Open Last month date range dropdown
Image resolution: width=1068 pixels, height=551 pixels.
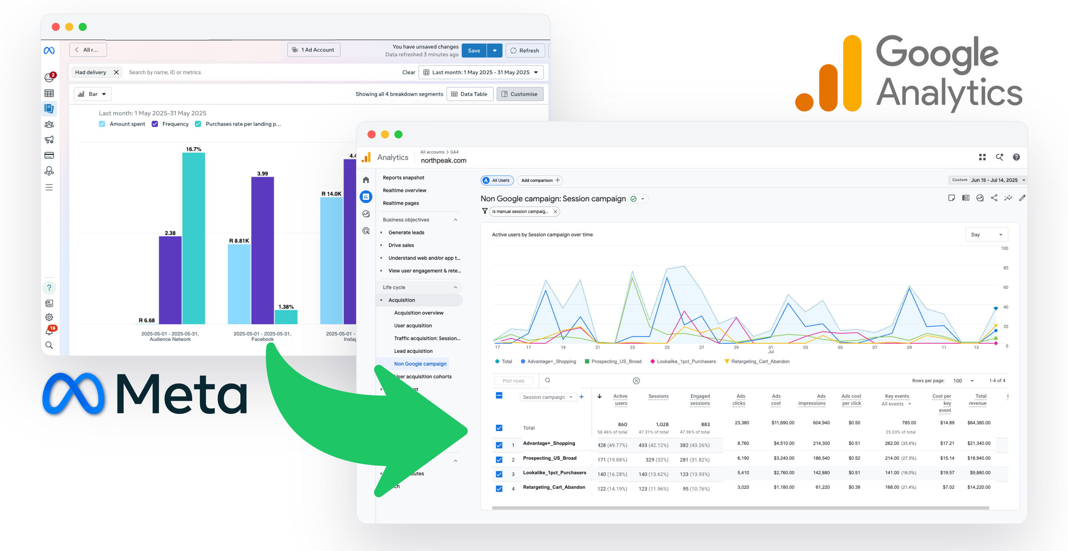point(481,72)
